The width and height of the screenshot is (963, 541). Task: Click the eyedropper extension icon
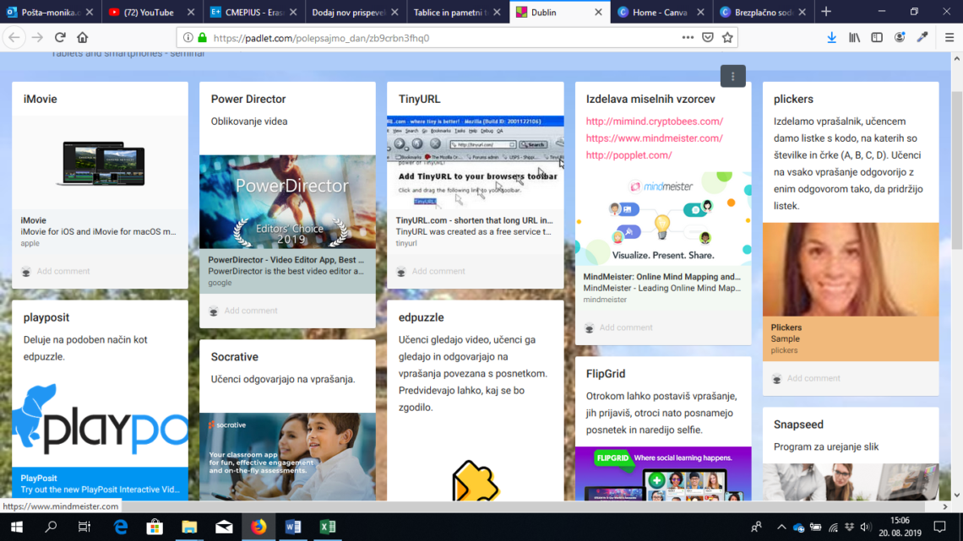tap(922, 37)
